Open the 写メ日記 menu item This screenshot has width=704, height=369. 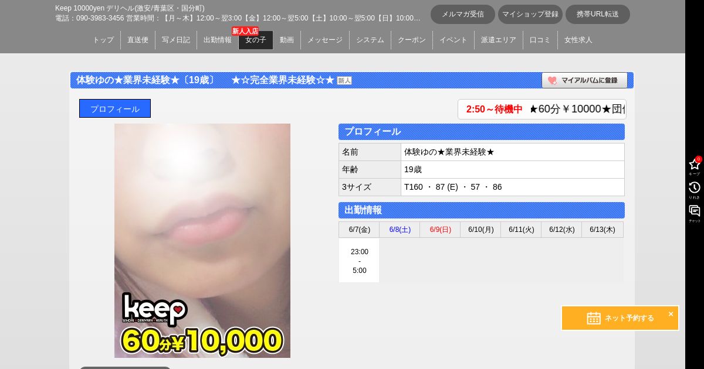click(x=176, y=40)
